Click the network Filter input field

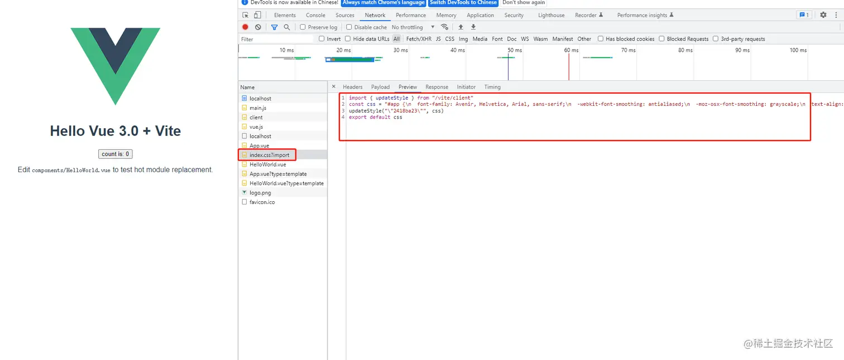coord(276,39)
